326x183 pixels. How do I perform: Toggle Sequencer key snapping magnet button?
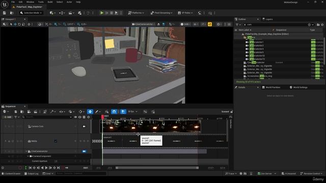click(114, 112)
